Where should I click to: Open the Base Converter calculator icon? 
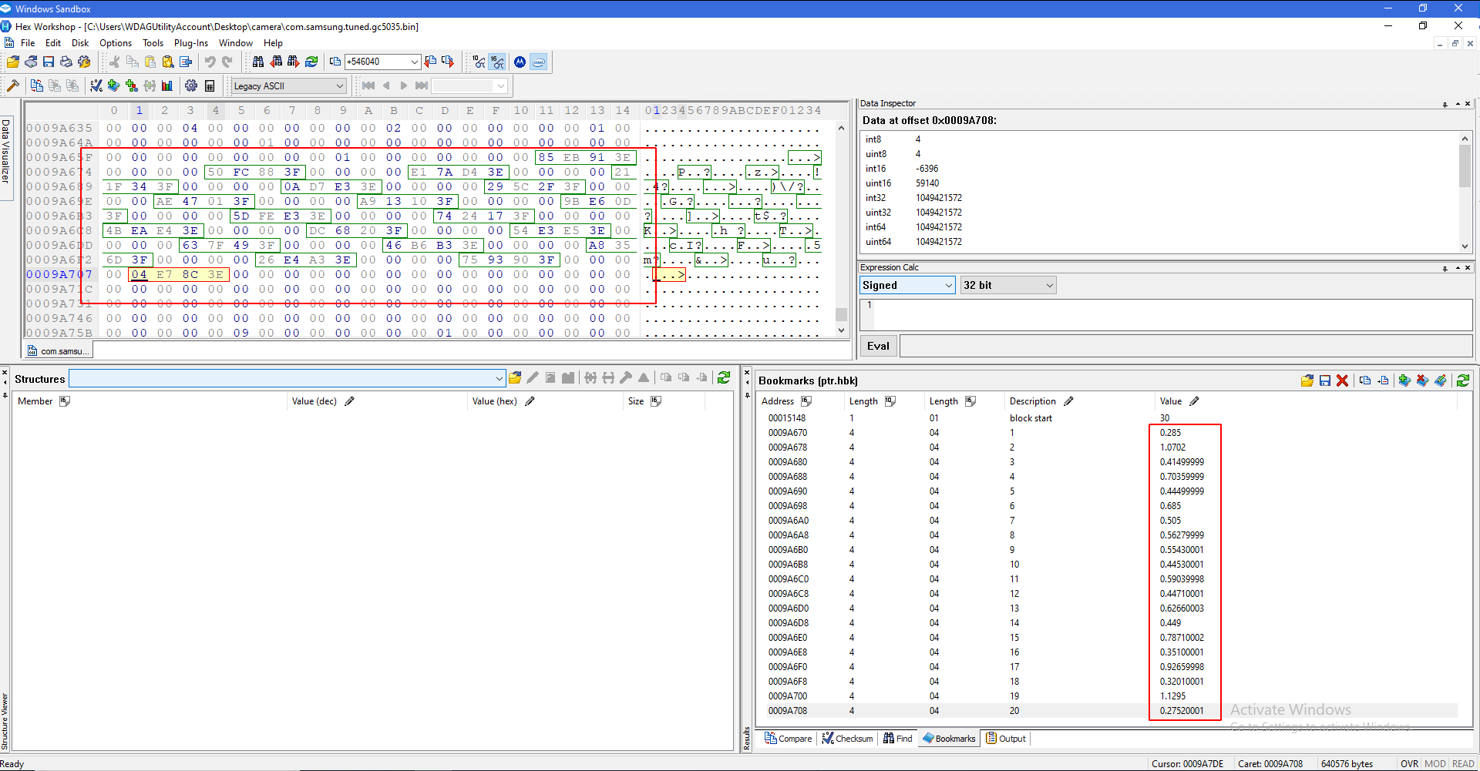pyautogui.click(x=210, y=85)
